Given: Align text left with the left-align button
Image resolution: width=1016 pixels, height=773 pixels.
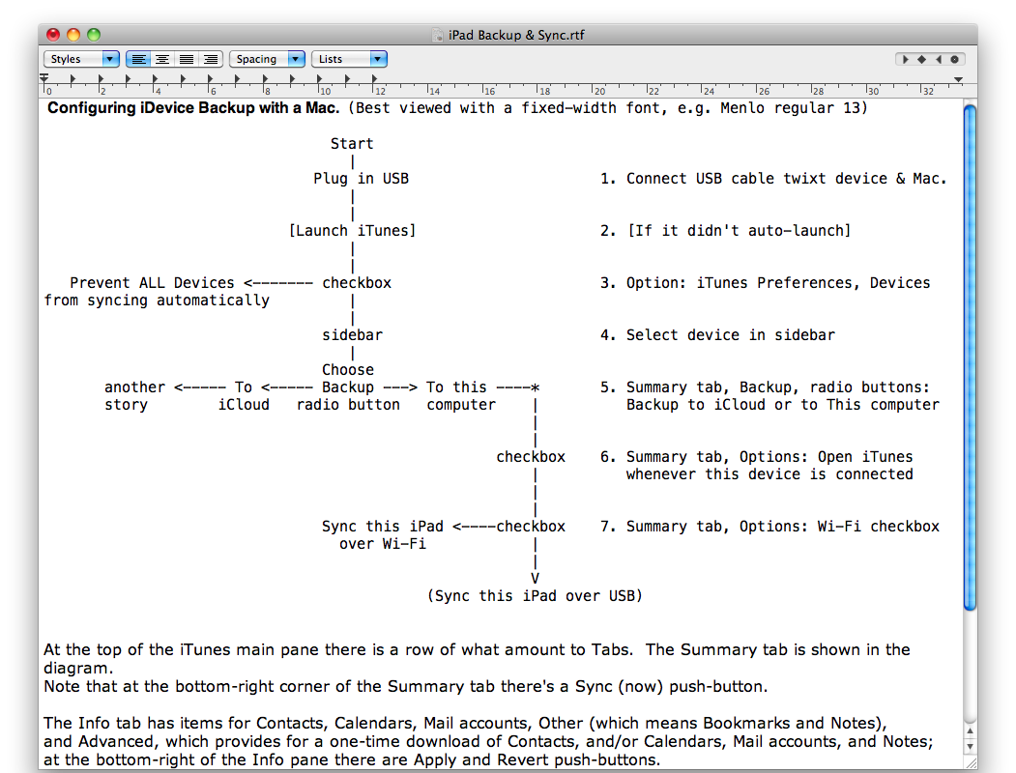Looking at the screenshot, I should pos(138,59).
